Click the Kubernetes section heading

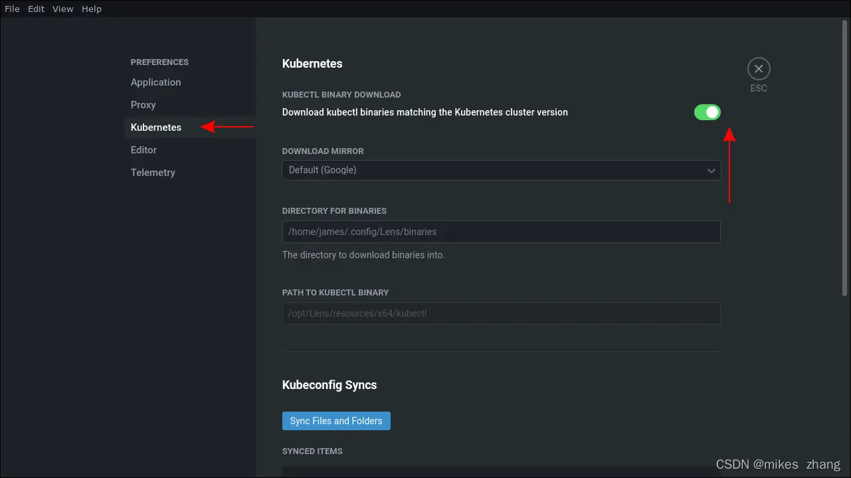tap(312, 64)
